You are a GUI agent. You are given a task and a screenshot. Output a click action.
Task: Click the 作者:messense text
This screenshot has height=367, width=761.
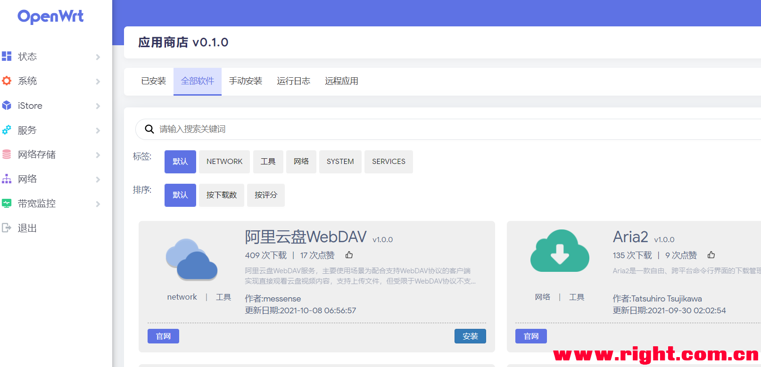273,299
